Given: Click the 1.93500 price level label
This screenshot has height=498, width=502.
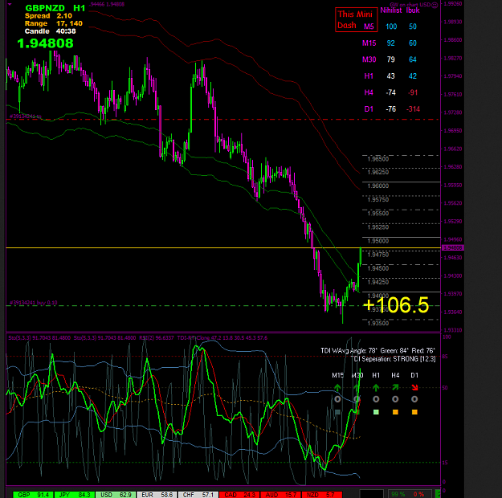Looking at the screenshot, I should coord(378,323).
